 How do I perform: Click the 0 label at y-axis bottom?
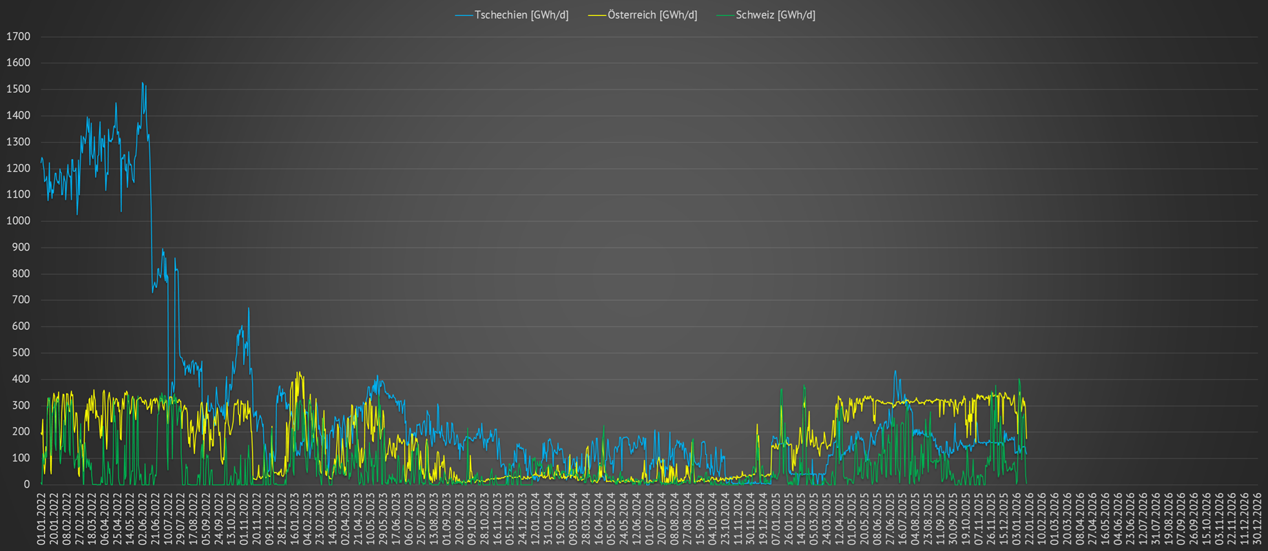[27, 484]
